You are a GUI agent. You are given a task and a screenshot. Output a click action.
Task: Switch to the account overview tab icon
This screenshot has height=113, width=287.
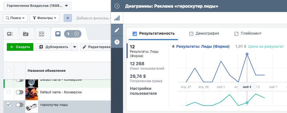(10, 34)
